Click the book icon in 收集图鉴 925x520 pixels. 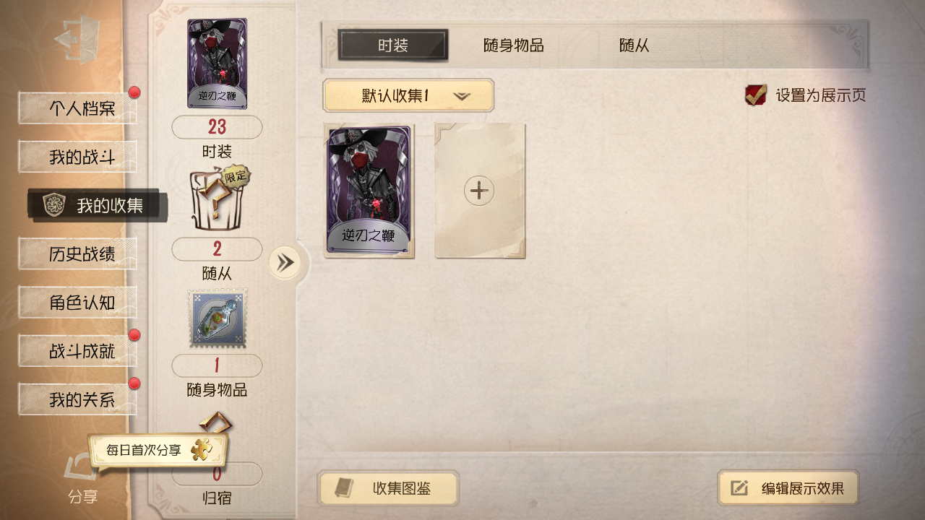[344, 488]
